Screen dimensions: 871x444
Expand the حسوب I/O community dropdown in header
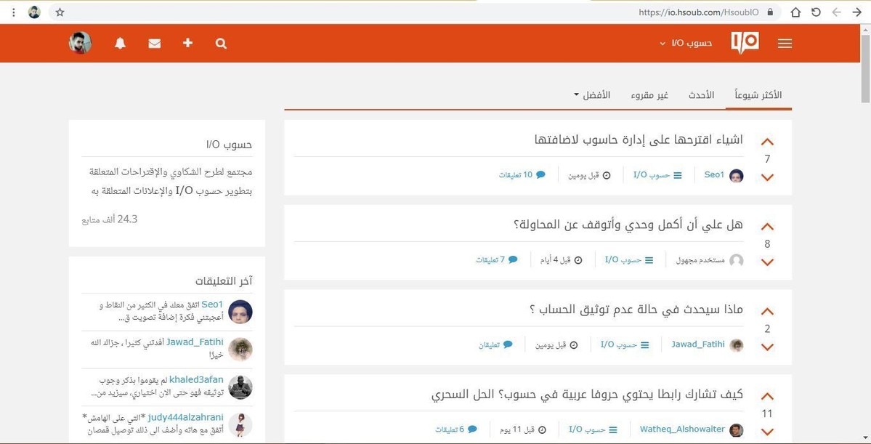point(686,44)
